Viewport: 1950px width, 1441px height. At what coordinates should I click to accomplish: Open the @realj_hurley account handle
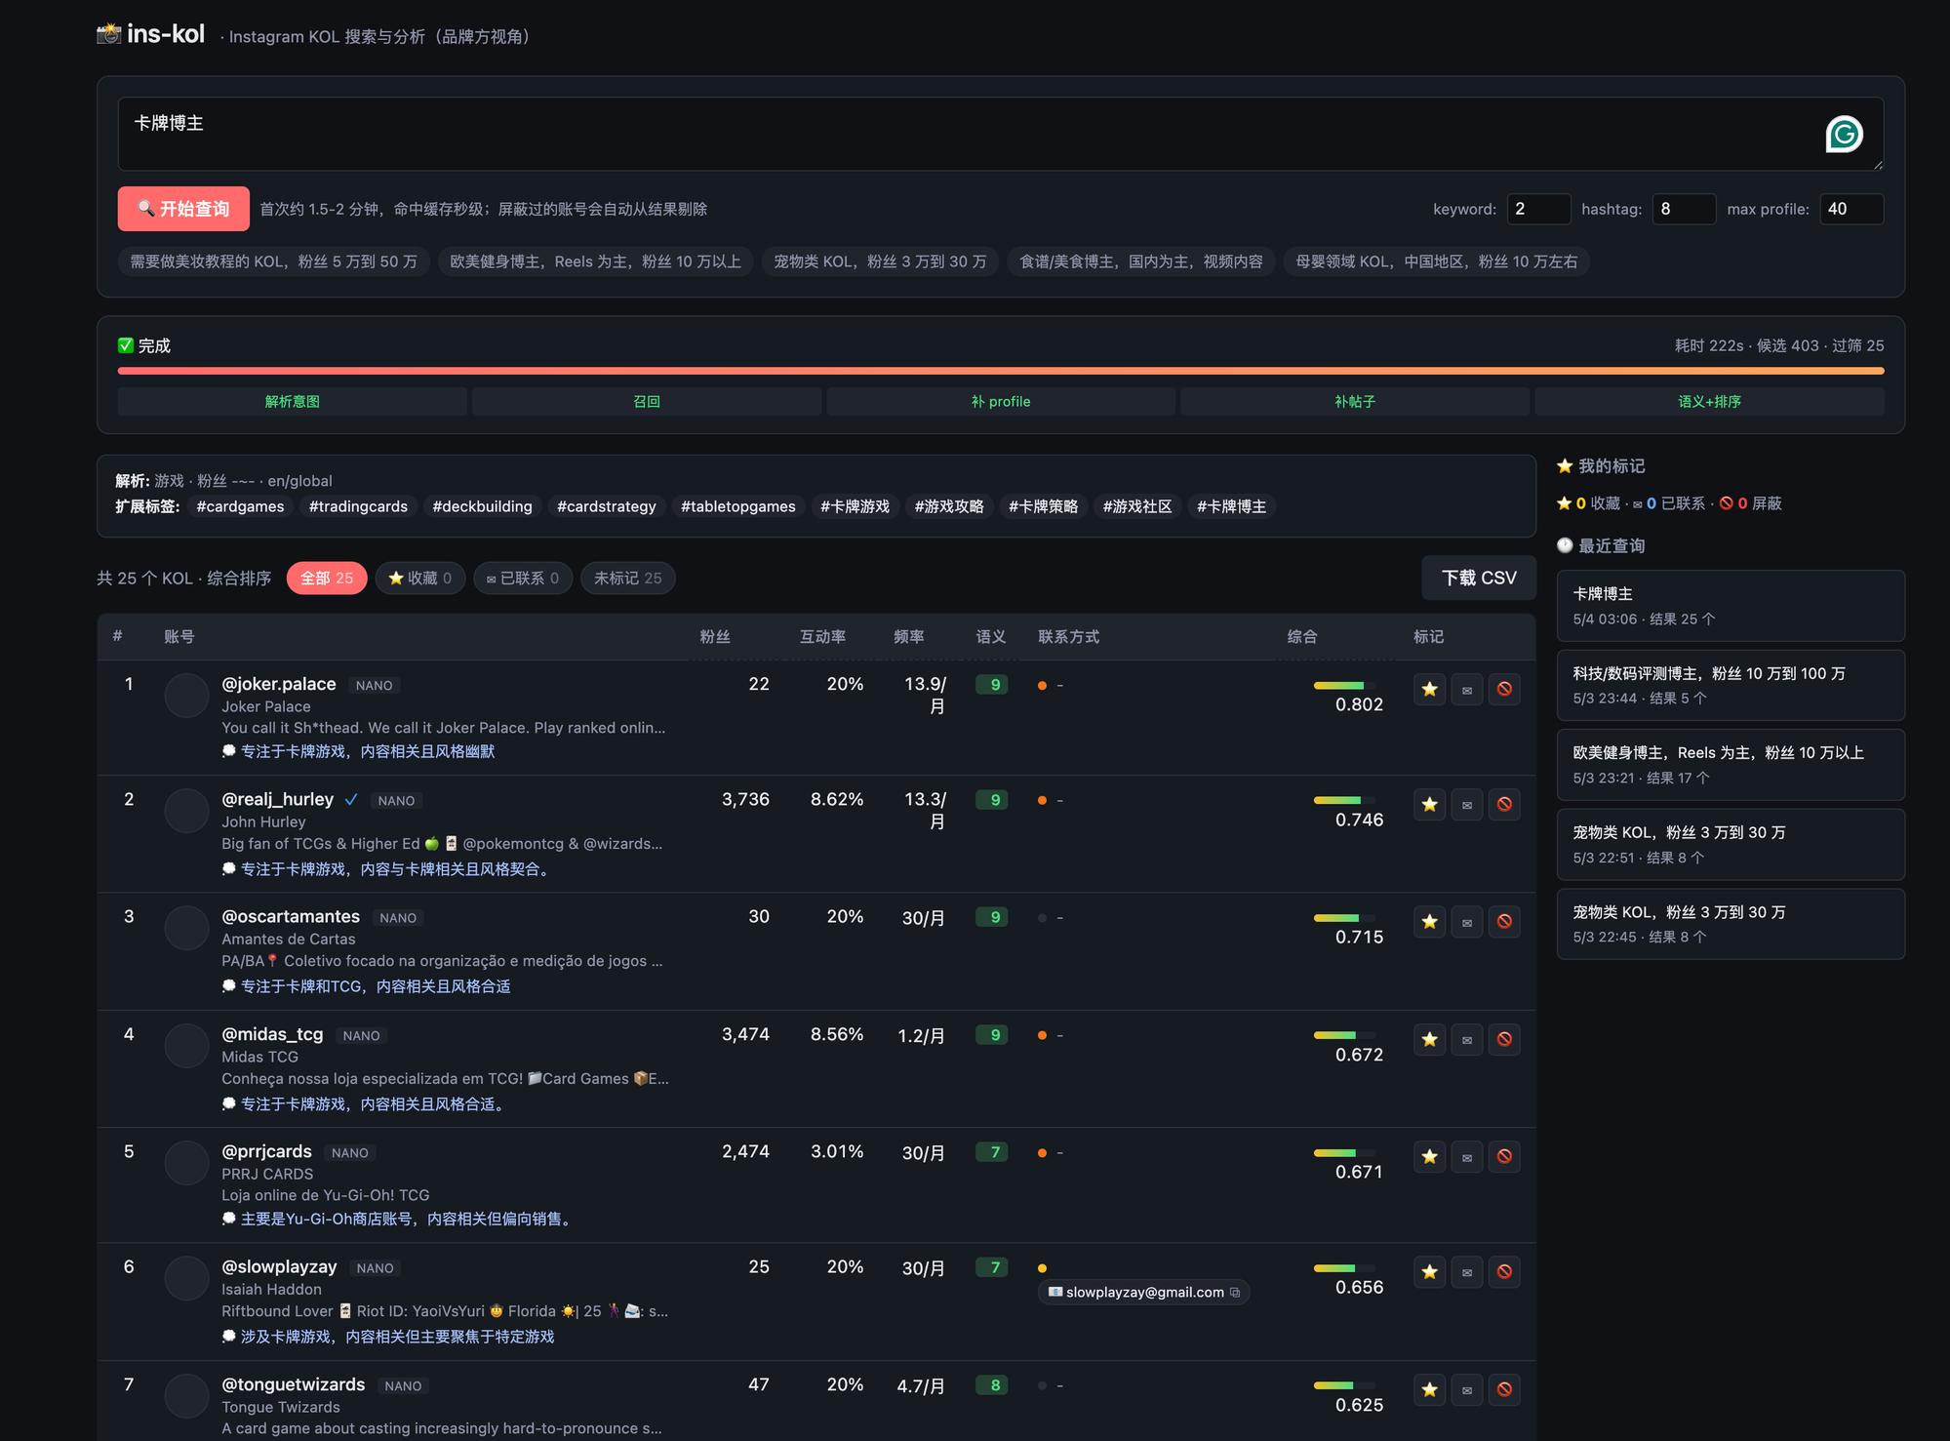(277, 799)
